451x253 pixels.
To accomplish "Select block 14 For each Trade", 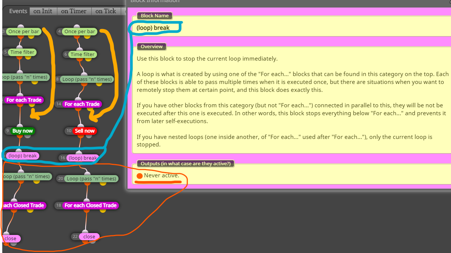I will 82,104.
